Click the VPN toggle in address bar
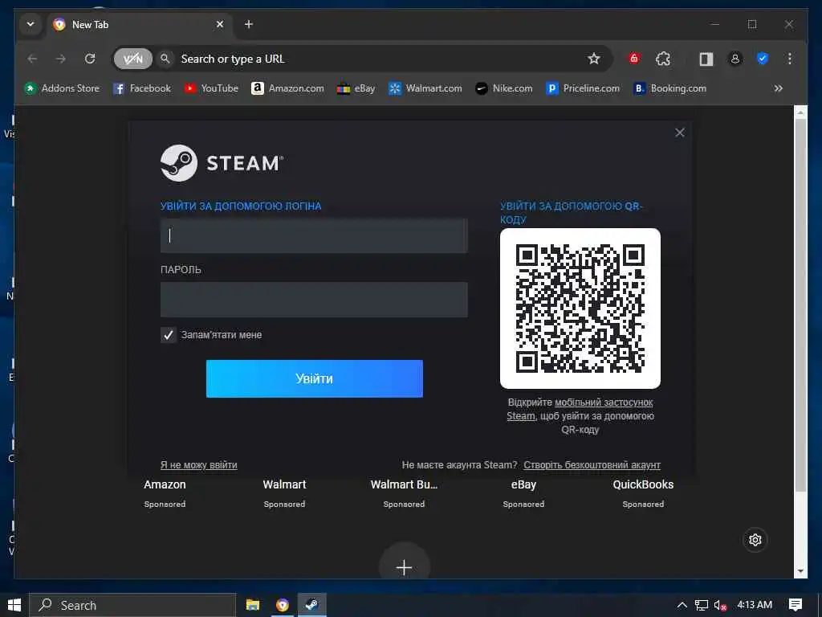822x617 pixels. [x=132, y=59]
